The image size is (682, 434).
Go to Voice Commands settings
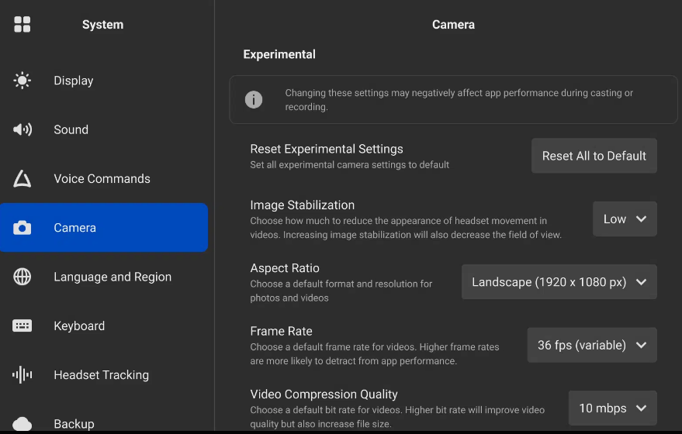104,178
